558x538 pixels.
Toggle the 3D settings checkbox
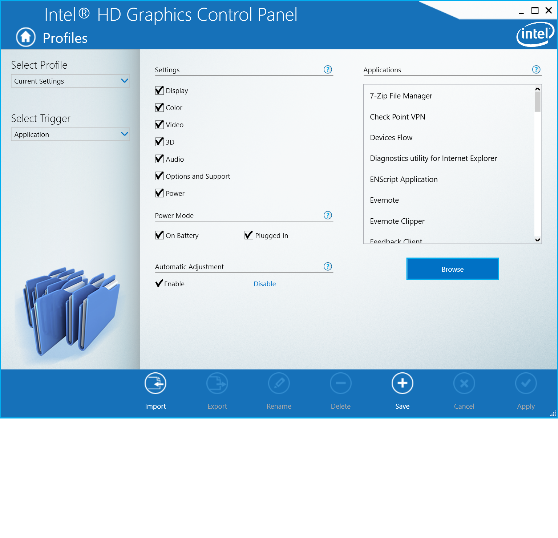click(x=159, y=142)
